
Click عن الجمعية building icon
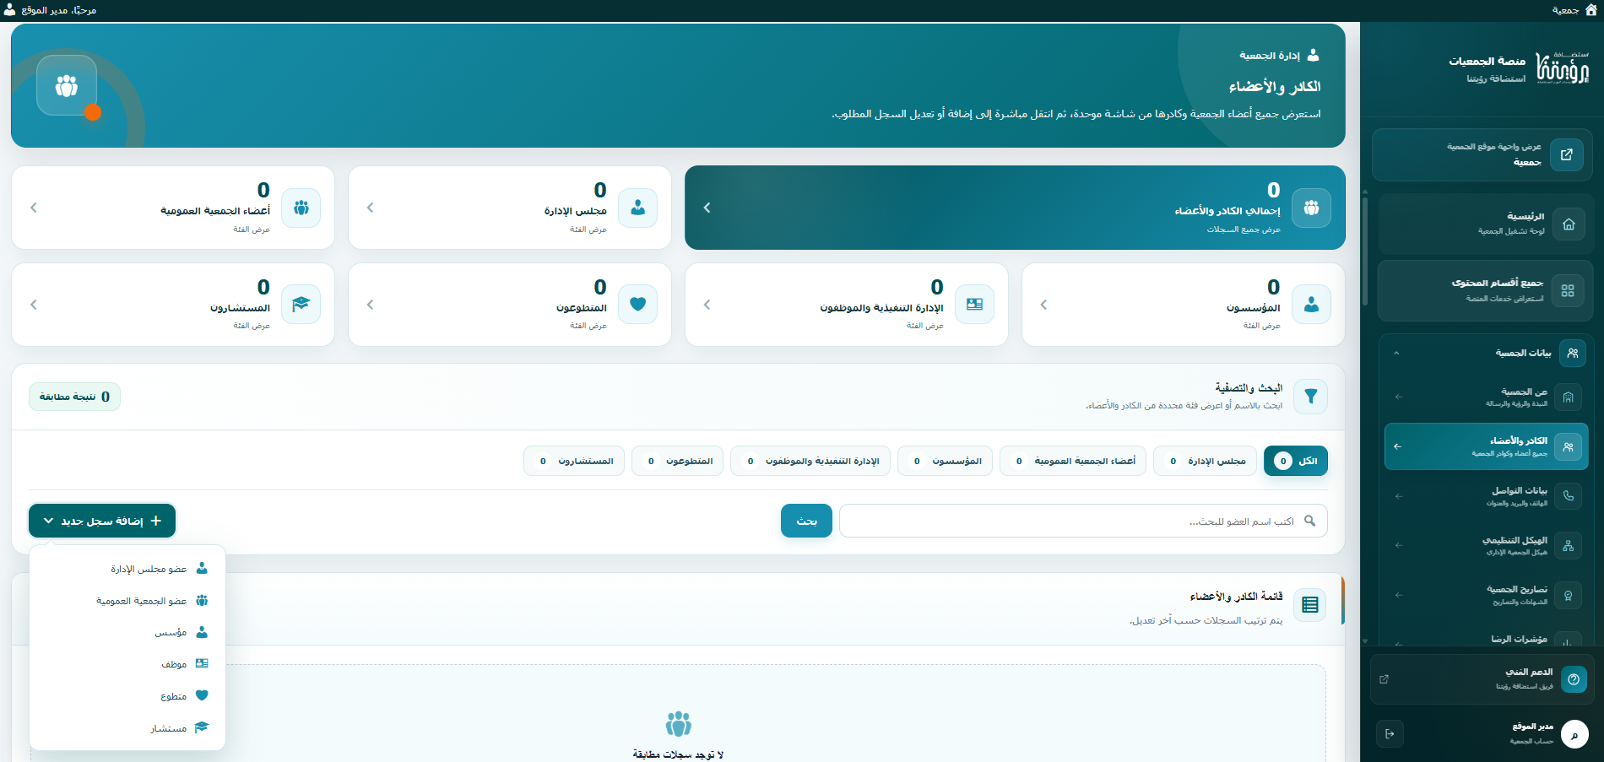pos(1568,397)
